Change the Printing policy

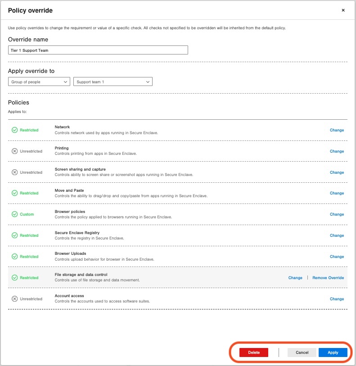337,151
